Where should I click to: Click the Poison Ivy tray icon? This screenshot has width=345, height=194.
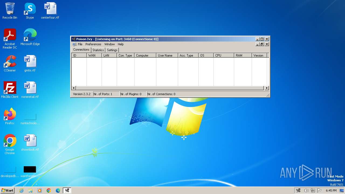(x=298, y=190)
